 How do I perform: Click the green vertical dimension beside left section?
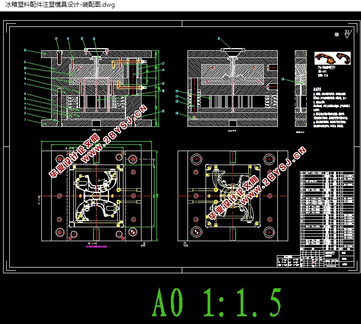pyautogui.click(x=156, y=89)
